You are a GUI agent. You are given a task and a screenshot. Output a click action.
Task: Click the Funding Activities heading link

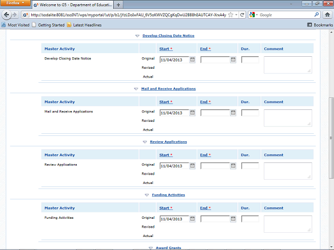coord(168,195)
